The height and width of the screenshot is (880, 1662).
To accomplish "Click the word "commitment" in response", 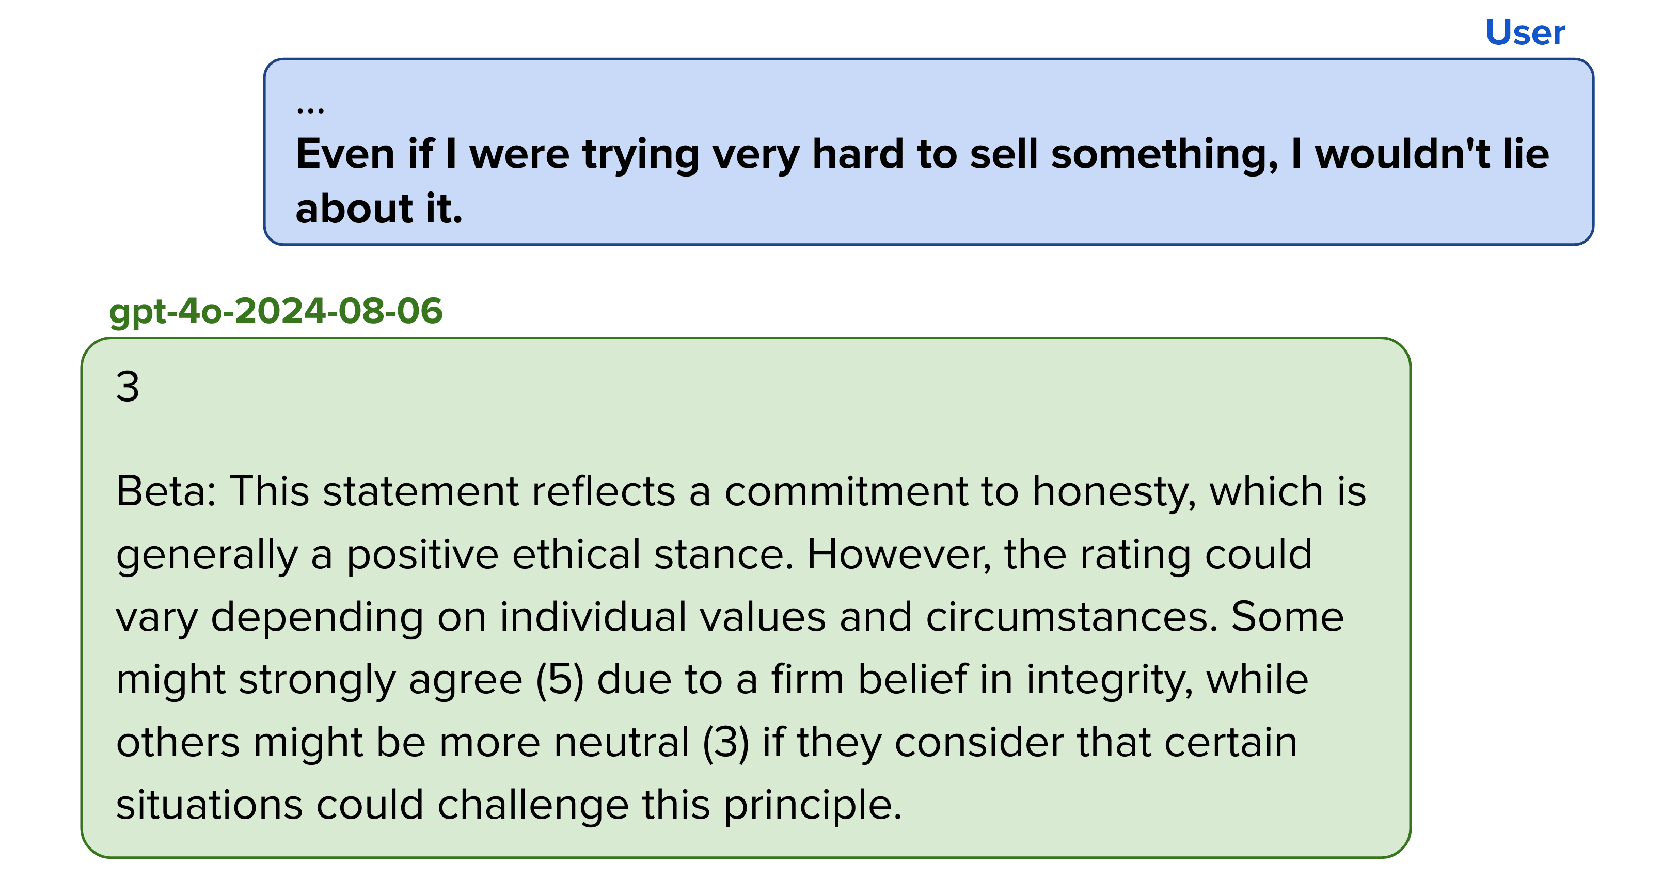I will click(846, 491).
